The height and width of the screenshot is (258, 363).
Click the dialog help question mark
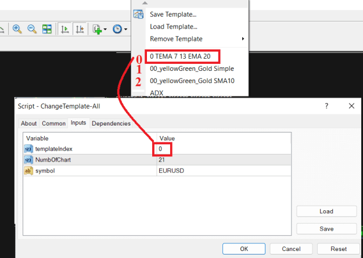pyautogui.click(x=326, y=106)
